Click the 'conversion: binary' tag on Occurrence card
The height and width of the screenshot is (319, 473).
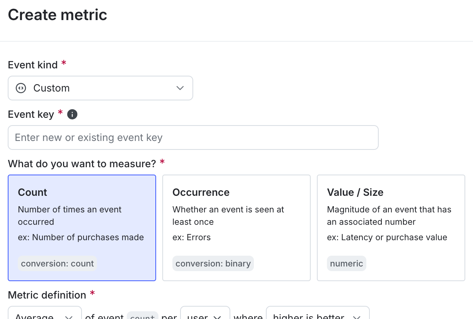click(x=213, y=263)
